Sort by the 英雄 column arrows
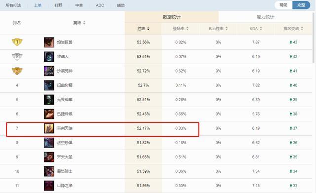This screenshot has width=316, height=193. (84, 23)
